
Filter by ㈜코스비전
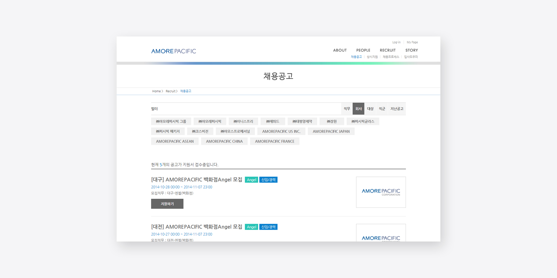[x=200, y=131]
